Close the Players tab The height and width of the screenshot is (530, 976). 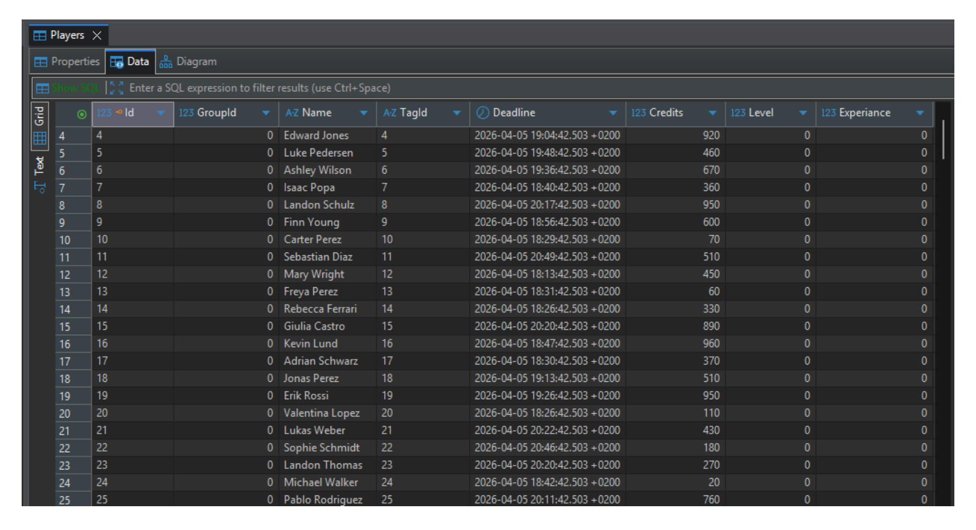[x=97, y=36]
